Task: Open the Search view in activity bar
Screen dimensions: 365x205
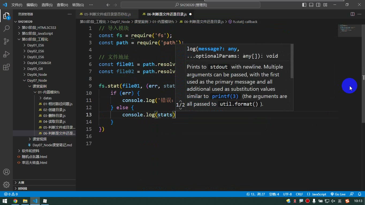Action: point(6,29)
